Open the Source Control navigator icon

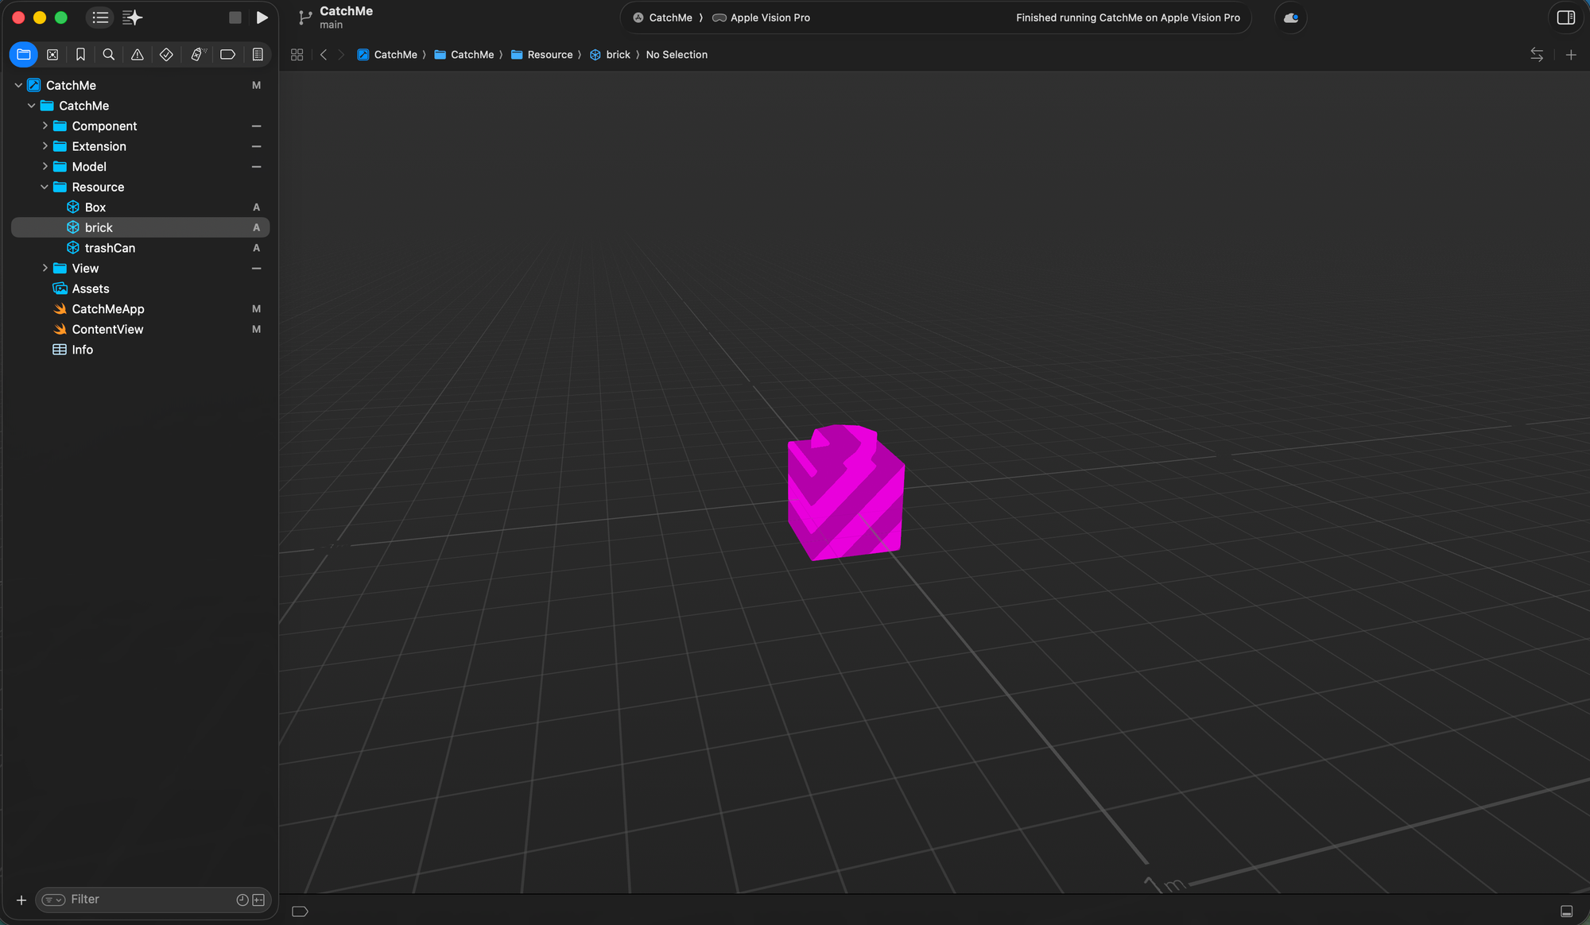pyautogui.click(x=52, y=55)
